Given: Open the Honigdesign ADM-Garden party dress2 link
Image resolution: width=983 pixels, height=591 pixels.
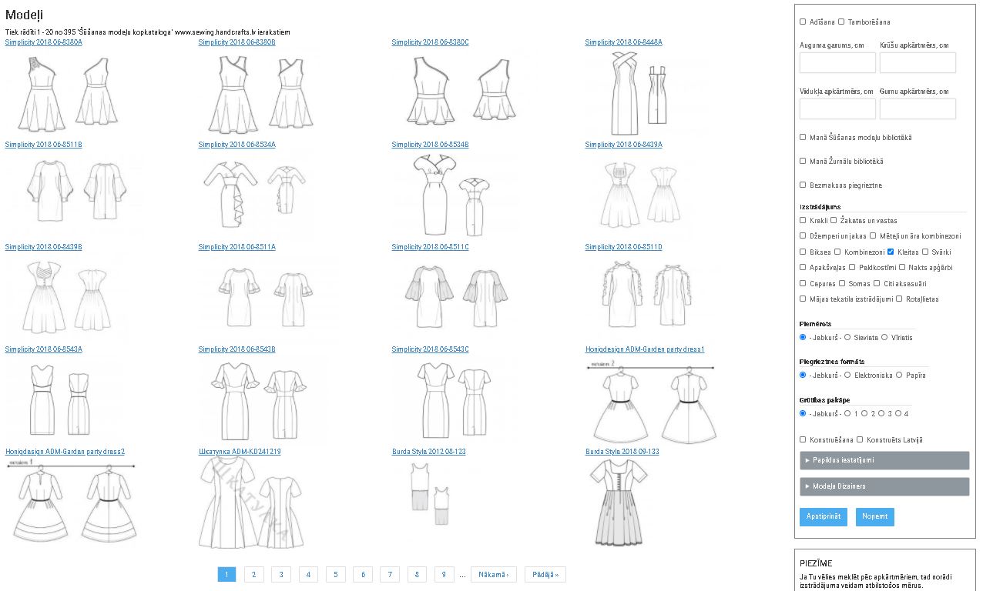Looking at the screenshot, I should (65, 452).
